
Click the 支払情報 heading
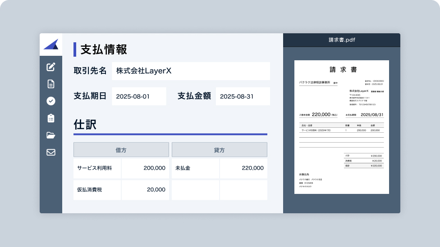[104, 49]
